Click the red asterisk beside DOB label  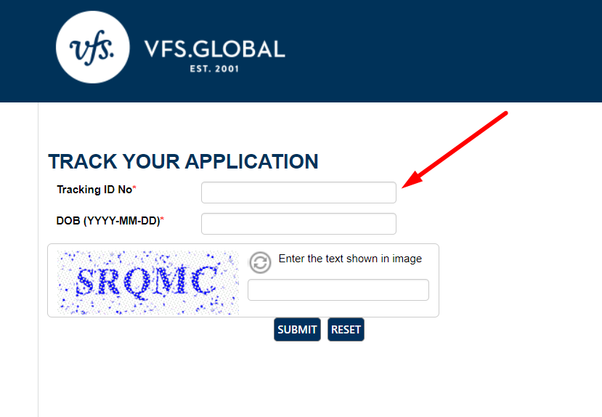tap(162, 219)
